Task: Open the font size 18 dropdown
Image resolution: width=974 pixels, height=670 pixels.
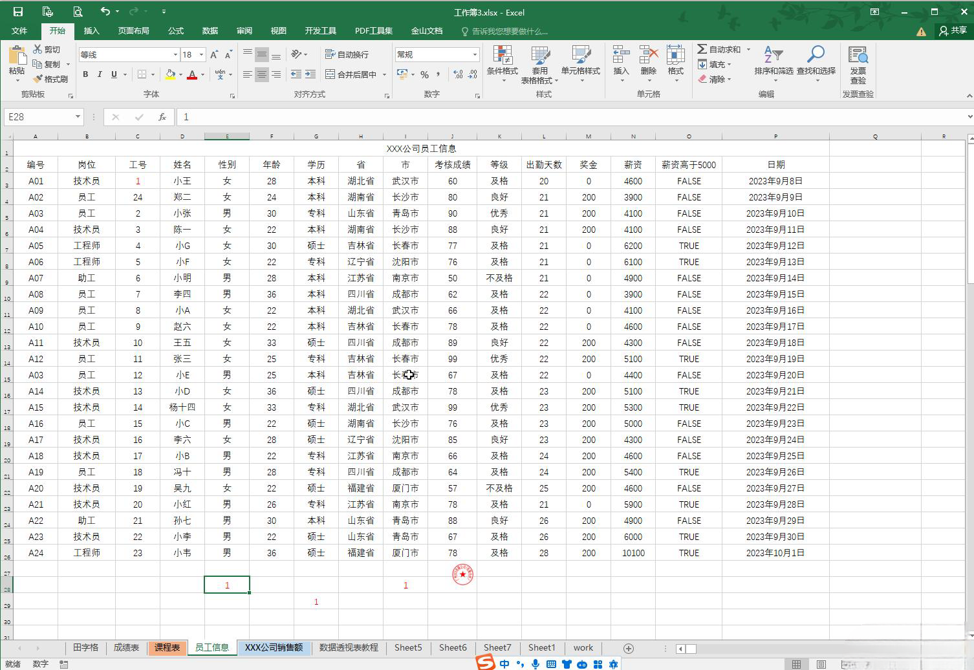Action: pos(201,55)
